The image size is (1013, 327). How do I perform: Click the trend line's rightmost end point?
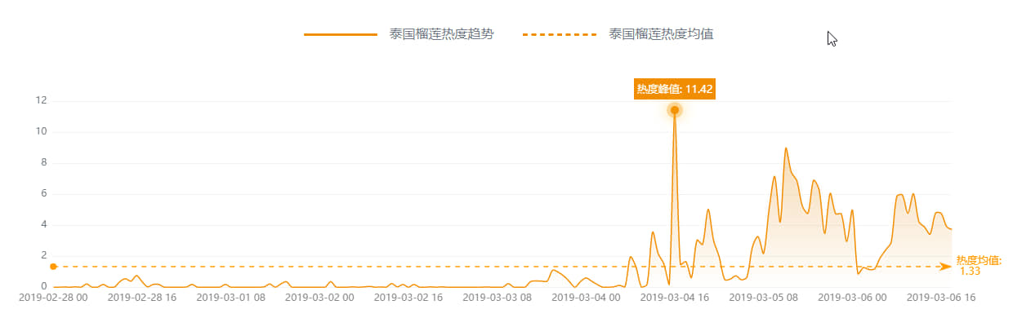952,229
